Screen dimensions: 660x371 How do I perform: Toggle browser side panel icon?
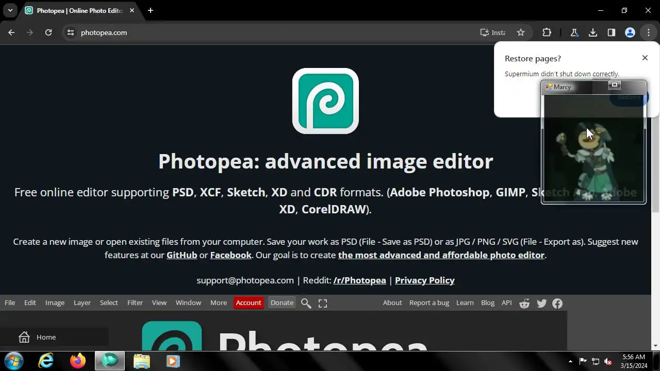coord(612,32)
